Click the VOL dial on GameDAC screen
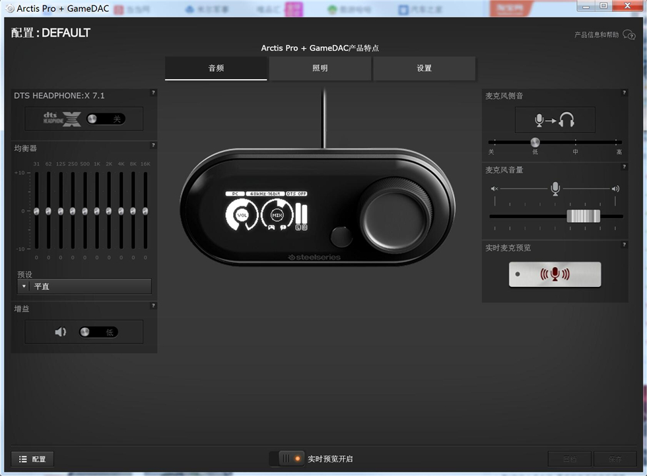Image resolution: width=647 pixels, height=476 pixels. point(242,215)
